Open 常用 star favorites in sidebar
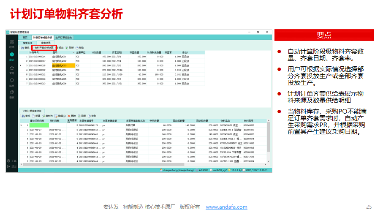 pyautogui.click(x=12, y=68)
